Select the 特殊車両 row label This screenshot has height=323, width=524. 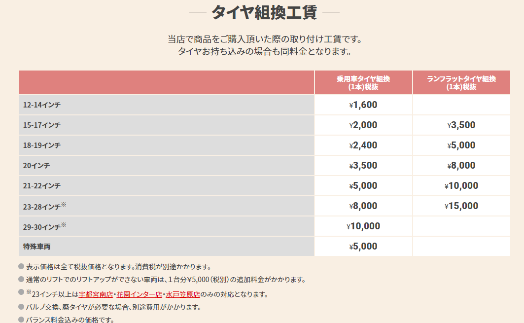point(36,247)
